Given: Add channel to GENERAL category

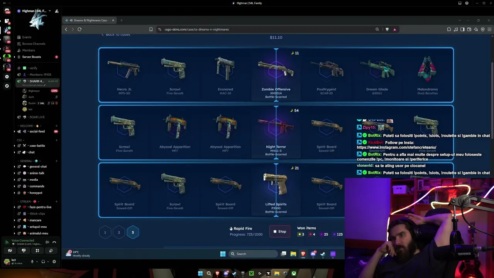Looking at the screenshot, I should 56,161.
